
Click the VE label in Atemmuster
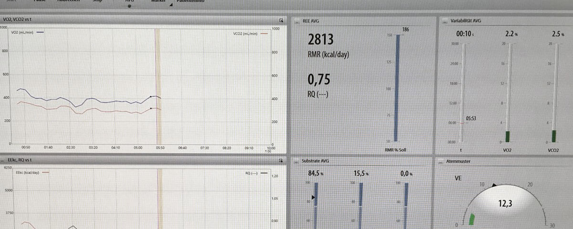click(x=457, y=178)
